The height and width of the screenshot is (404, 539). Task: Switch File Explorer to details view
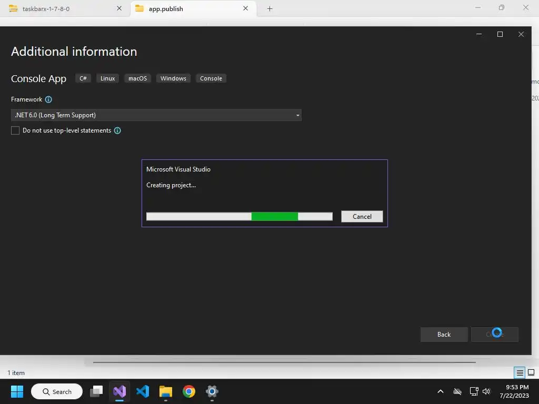click(520, 372)
